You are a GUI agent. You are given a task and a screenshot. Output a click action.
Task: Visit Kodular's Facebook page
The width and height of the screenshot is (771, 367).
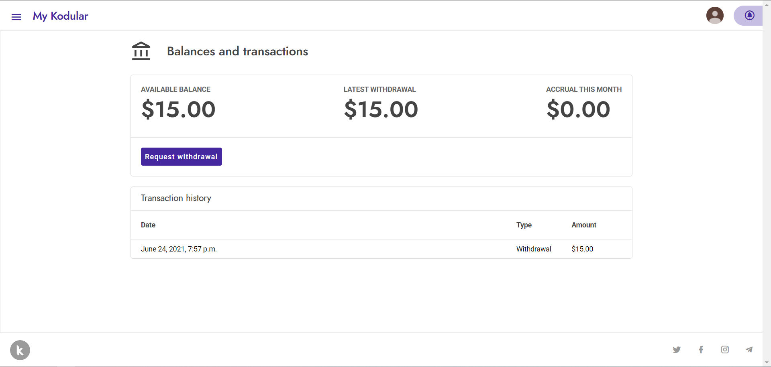(x=701, y=350)
